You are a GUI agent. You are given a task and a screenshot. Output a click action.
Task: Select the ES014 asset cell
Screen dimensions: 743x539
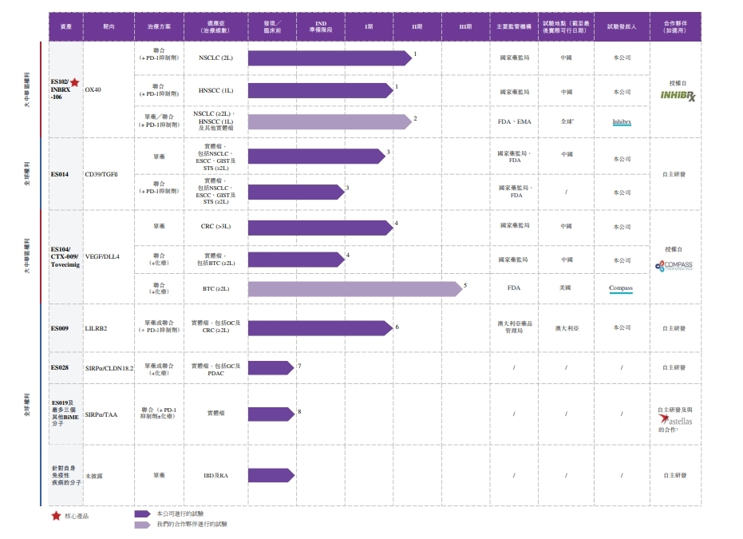pyautogui.click(x=60, y=174)
